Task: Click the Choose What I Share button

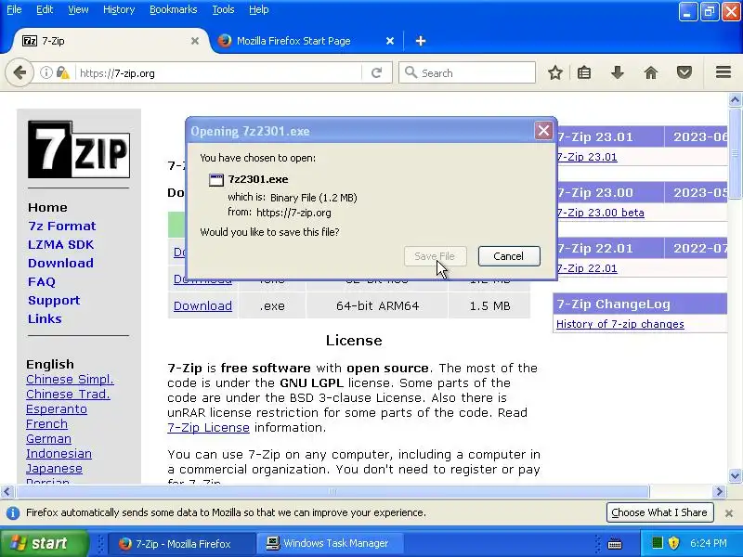Action: [659, 512]
